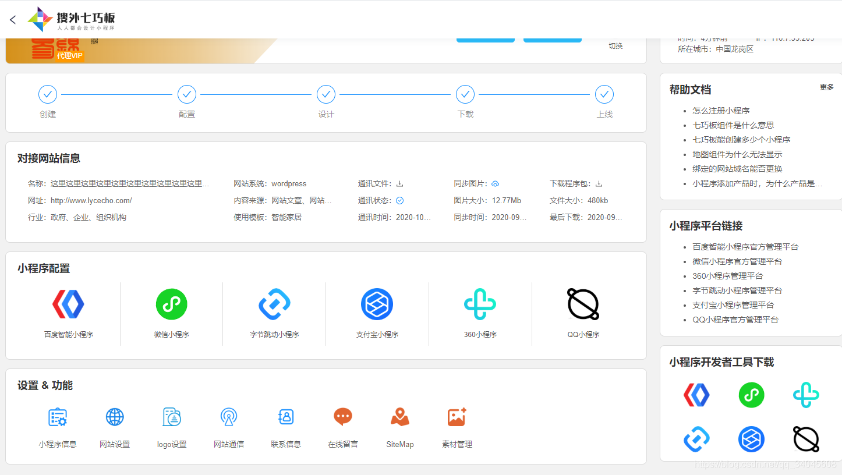Select the 配置 step circle
842x475 pixels.
187,94
